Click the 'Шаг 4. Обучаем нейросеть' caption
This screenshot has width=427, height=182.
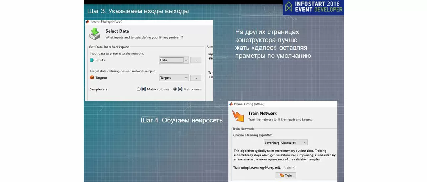point(182,120)
